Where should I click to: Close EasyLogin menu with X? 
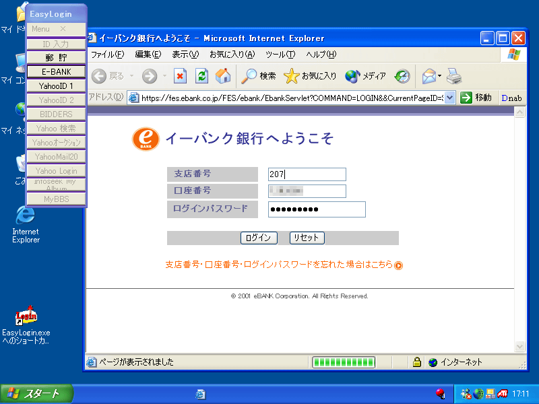pyautogui.click(x=63, y=29)
